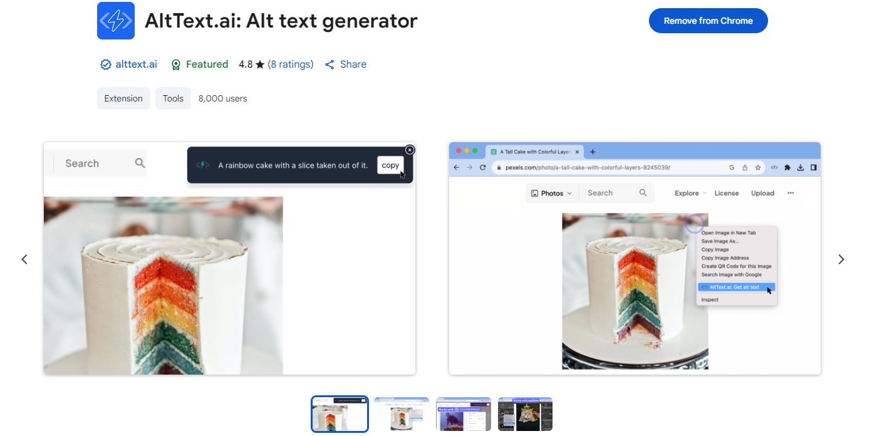Click the Share icon
The height and width of the screenshot is (436, 872).
pos(330,65)
